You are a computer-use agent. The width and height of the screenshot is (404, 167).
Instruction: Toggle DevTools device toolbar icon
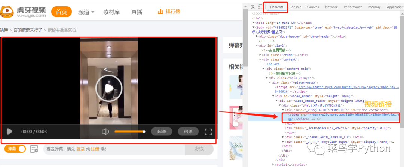click(x=260, y=7)
